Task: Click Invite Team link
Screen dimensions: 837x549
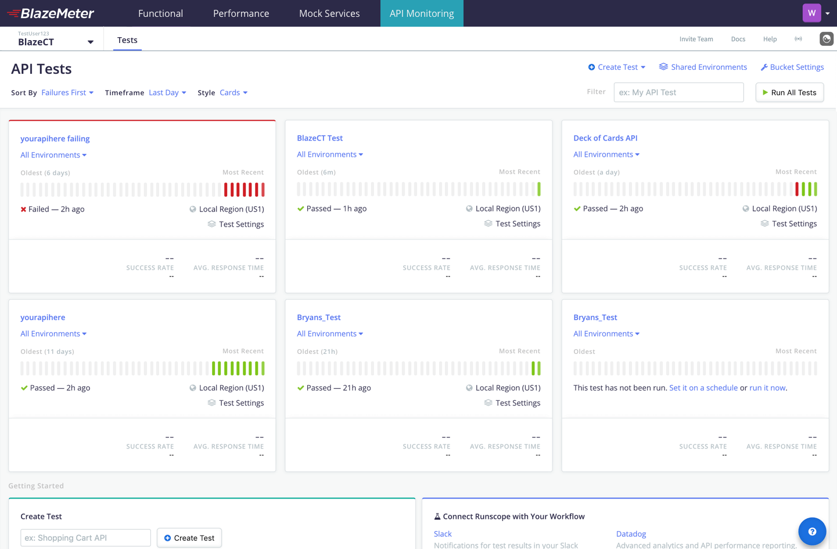Action: click(696, 39)
